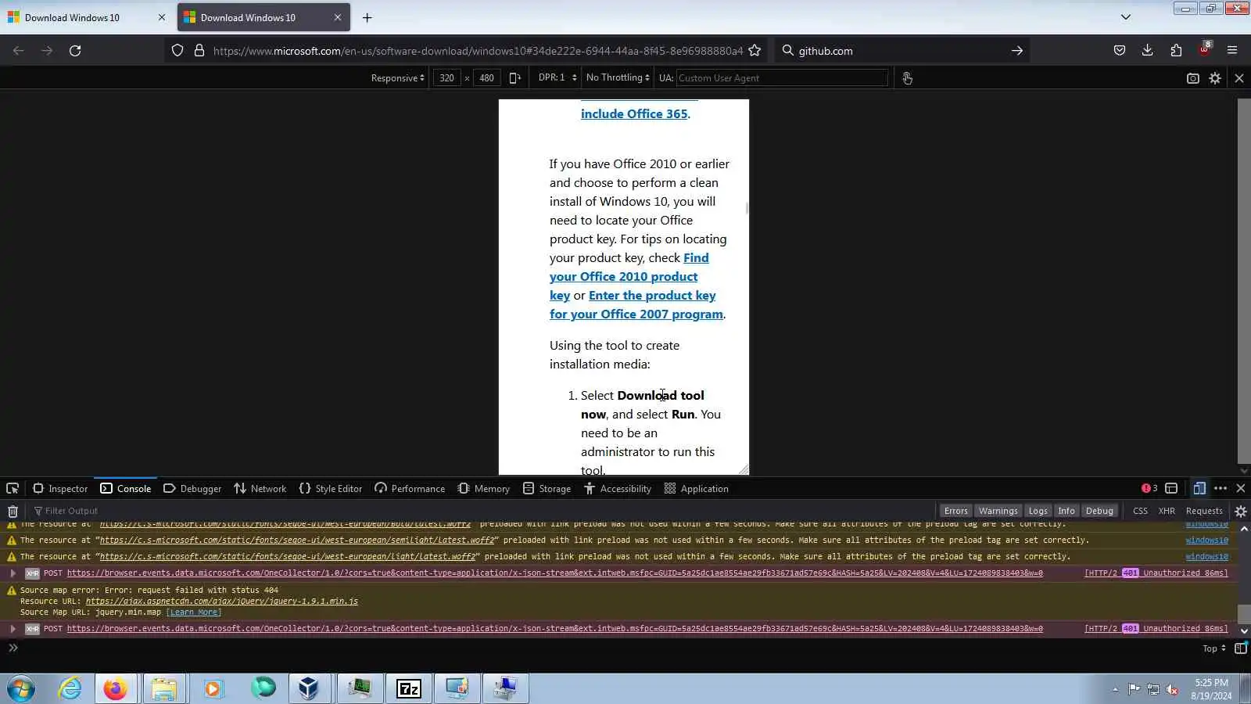Viewport: 1251px width, 704px height.
Task: Open the Save to Pocket icon
Action: 1120,51
